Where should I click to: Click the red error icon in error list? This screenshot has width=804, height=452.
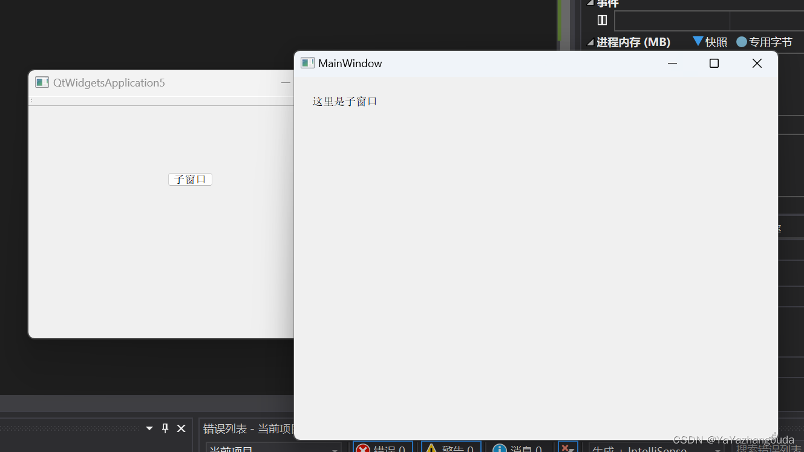pyautogui.click(x=363, y=448)
